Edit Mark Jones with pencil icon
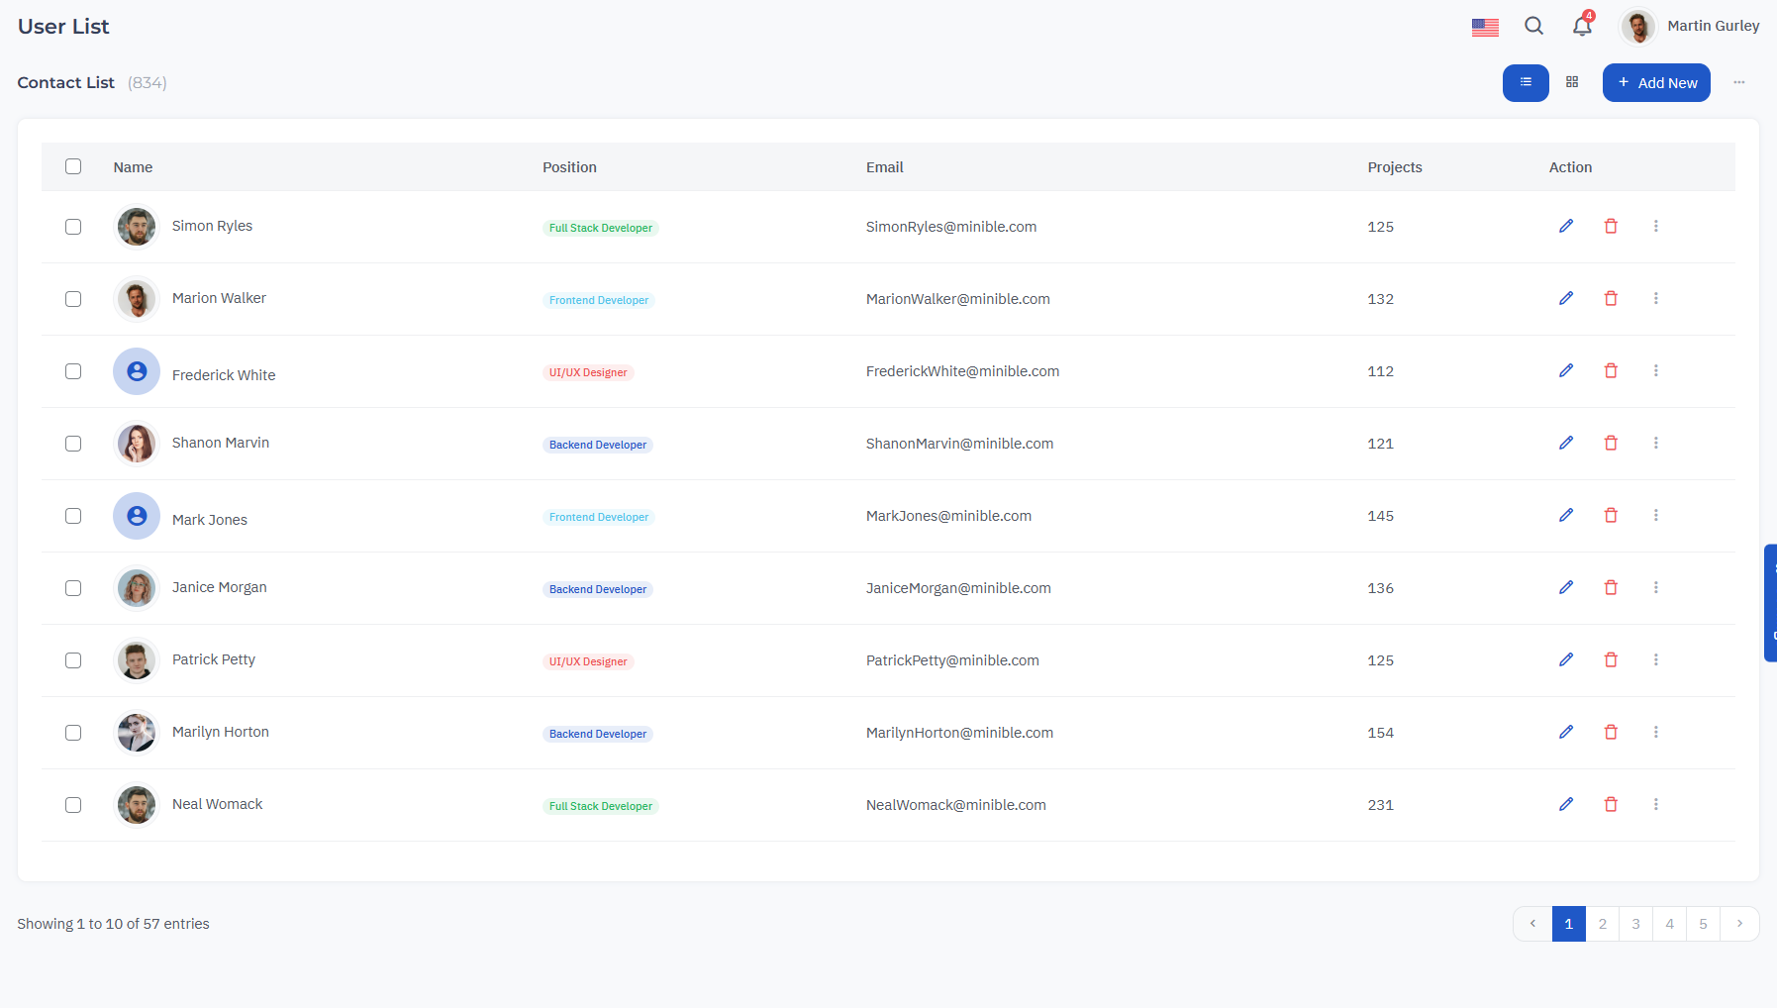This screenshot has width=1777, height=1008. click(x=1566, y=515)
